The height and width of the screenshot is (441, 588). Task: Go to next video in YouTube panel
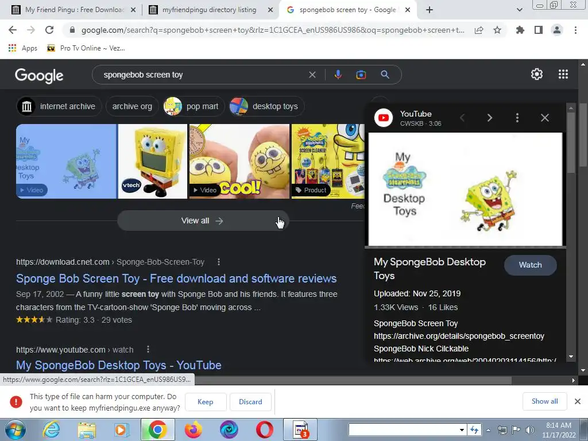pyautogui.click(x=489, y=118)
